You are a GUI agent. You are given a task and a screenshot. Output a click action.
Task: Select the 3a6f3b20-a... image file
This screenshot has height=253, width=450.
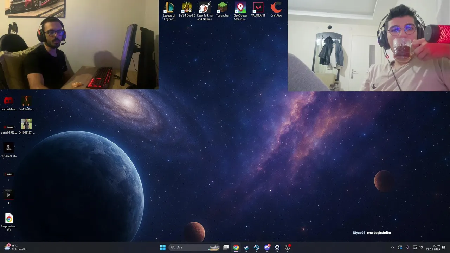tap(26, 104)
